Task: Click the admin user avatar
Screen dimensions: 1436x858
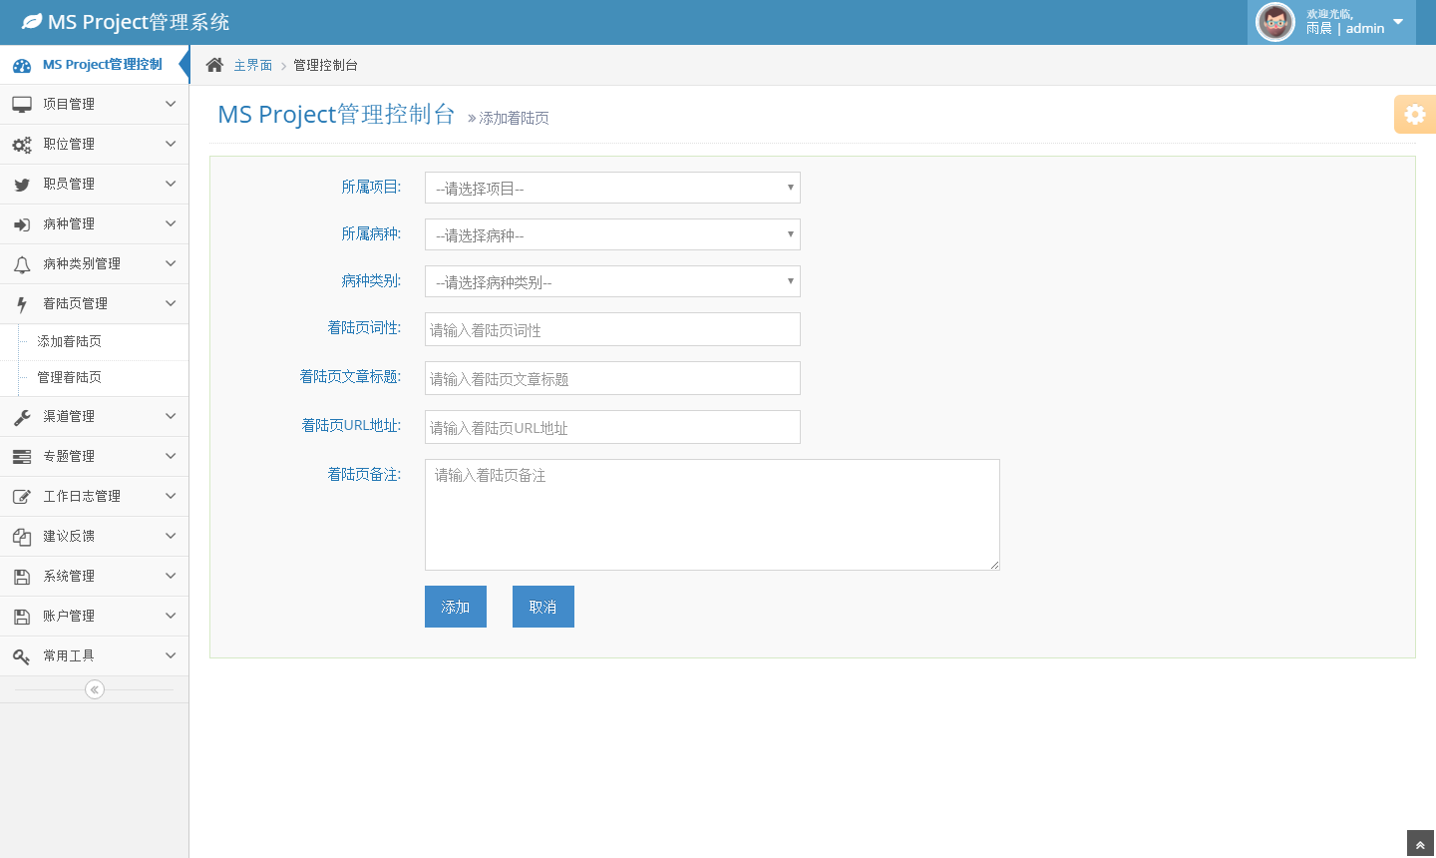Action: [x=1274, y=22]
